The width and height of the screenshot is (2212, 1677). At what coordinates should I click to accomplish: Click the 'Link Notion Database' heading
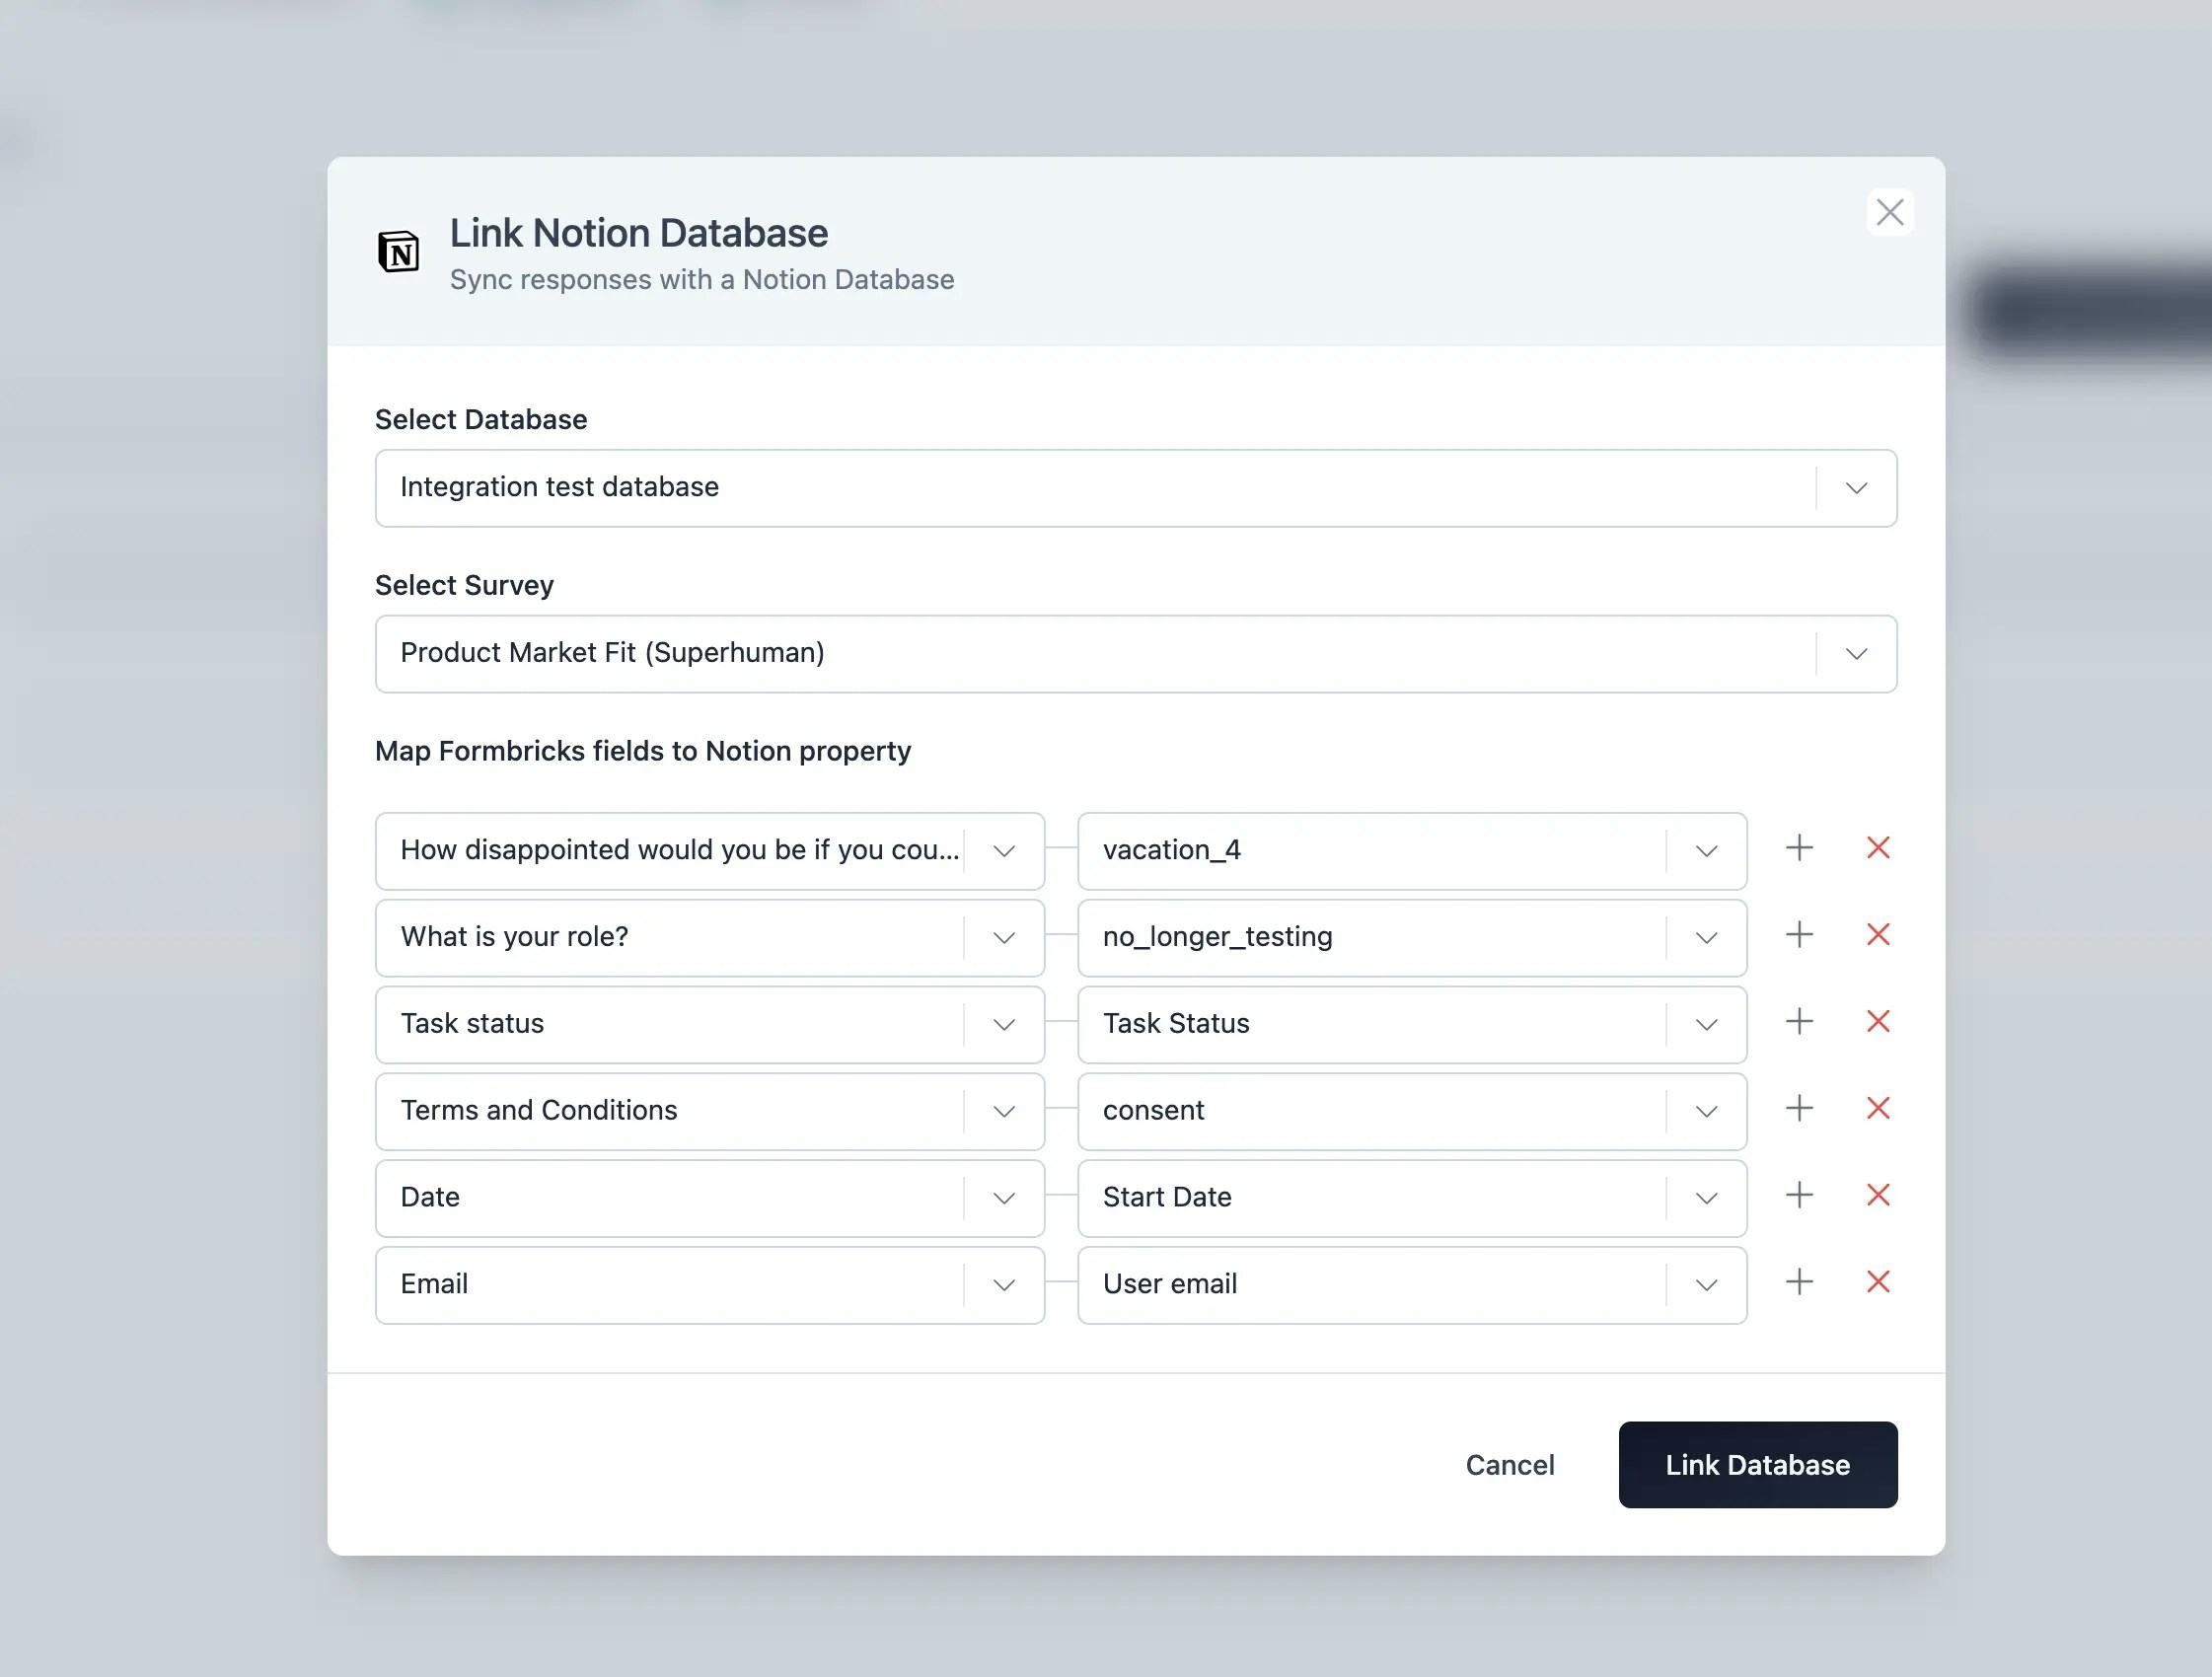(x=638, y=233)
